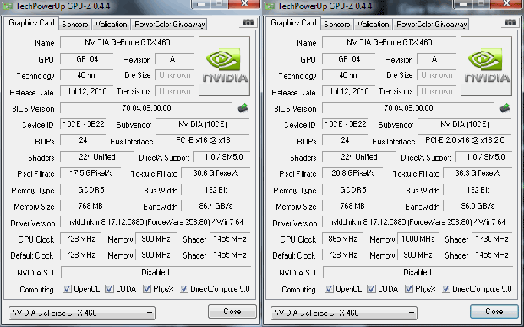The width and height of the screenshot is (524, 327).
Task: Click Pixel Fillrate value in left window
Action: (90, 173)
